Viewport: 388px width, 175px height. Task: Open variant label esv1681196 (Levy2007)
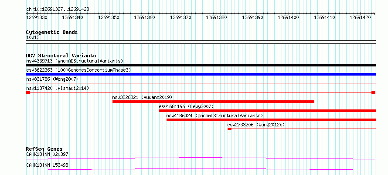186,106
